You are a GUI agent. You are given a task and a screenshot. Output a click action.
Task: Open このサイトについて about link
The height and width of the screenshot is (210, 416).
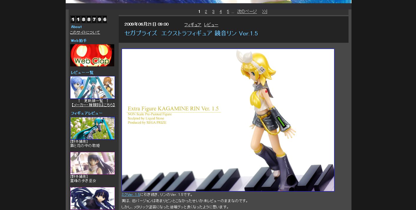85,32
